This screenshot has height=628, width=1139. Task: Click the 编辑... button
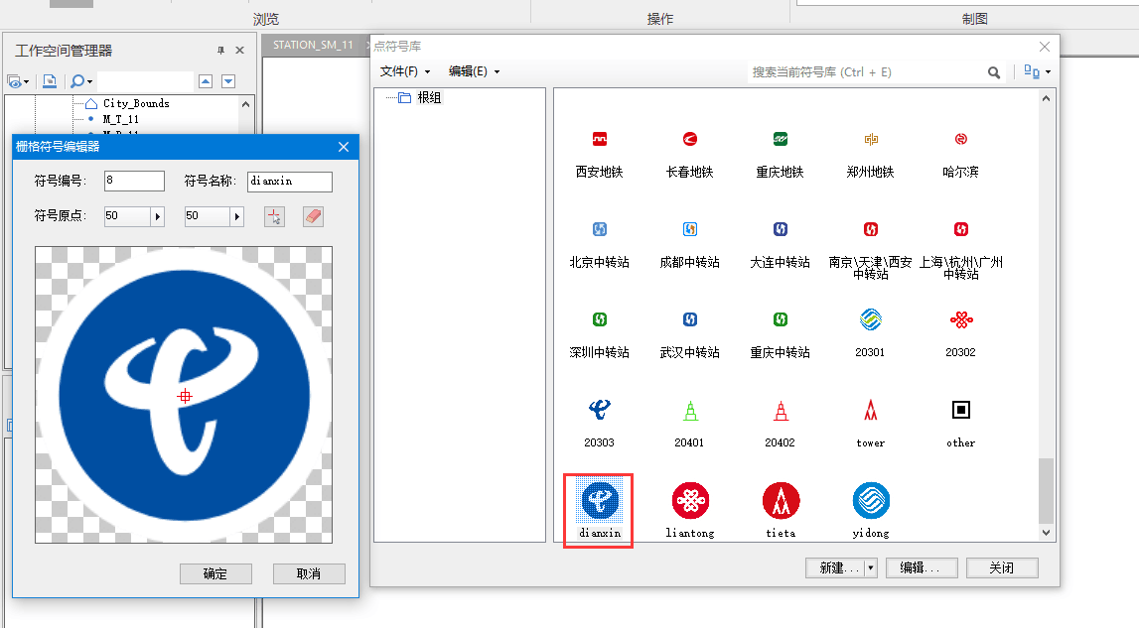[x=922, y=567]
